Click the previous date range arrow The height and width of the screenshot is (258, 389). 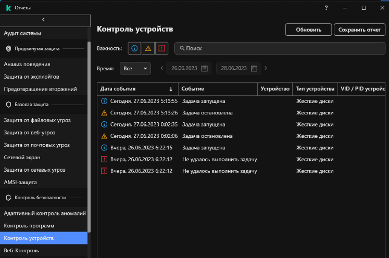[162, 68]
